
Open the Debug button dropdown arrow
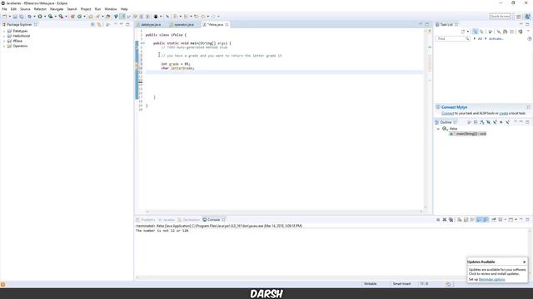click(x=34, y=17)
